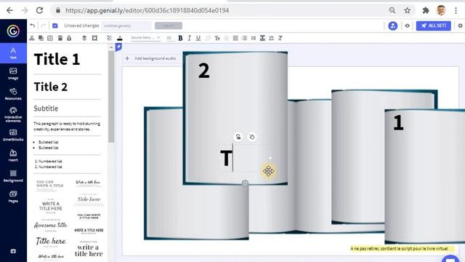
Task: Toggle italic formatting
Action: click(189, 38)
